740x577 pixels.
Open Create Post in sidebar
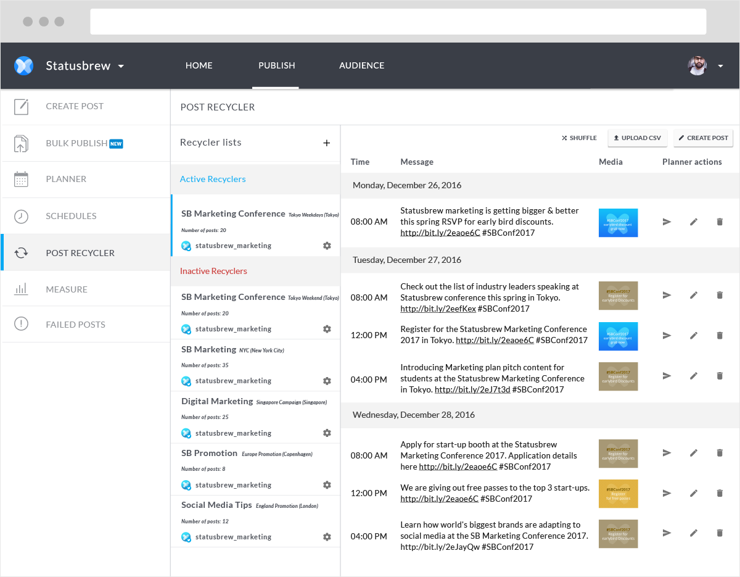(x=85, y=107)
